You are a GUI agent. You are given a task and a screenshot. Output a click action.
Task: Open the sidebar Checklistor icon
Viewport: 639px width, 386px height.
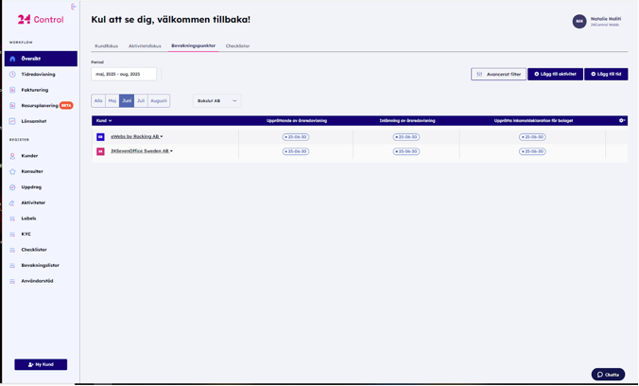click(12, 250)
